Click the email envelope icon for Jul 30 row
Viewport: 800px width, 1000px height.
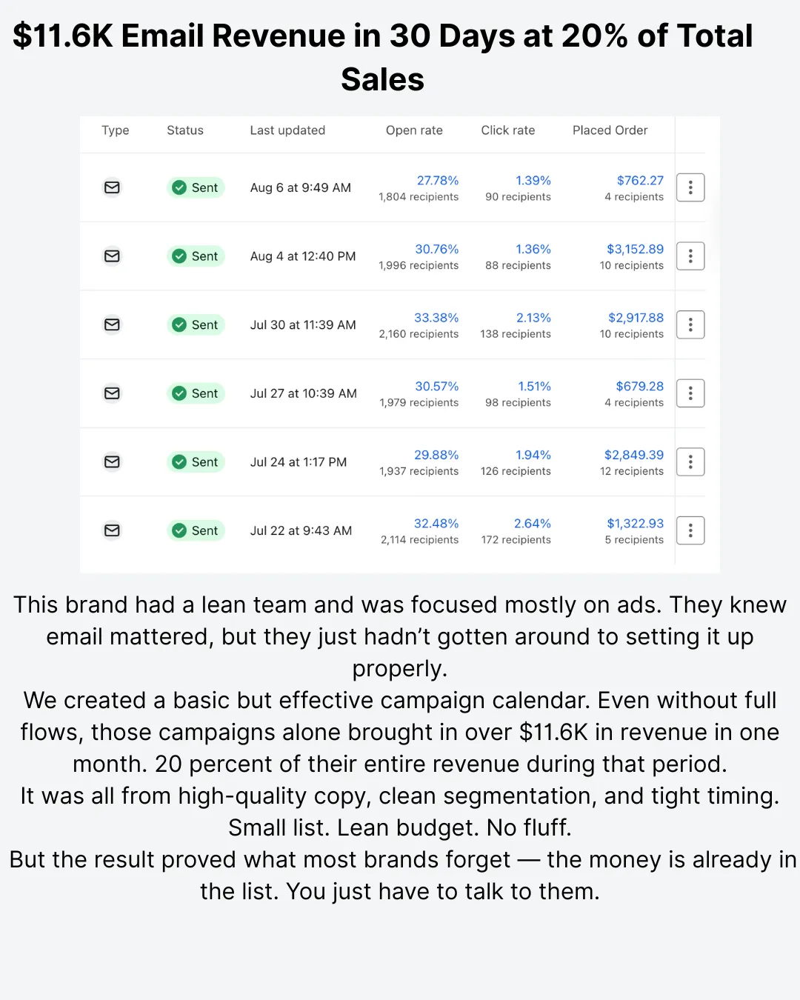(112, 324)
